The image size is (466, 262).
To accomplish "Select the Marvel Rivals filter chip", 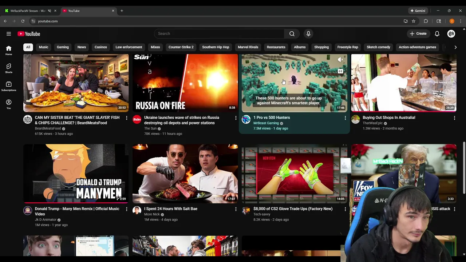I will (x=248, y=47).
